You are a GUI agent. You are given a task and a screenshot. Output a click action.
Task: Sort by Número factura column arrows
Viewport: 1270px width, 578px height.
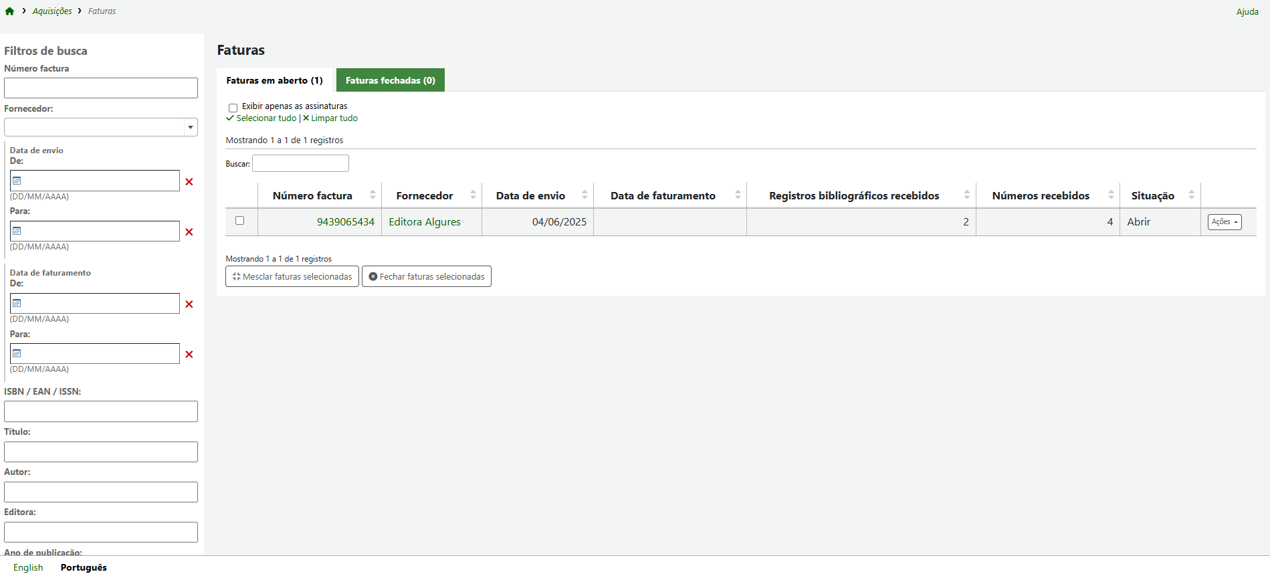click(x=373, y=195)
